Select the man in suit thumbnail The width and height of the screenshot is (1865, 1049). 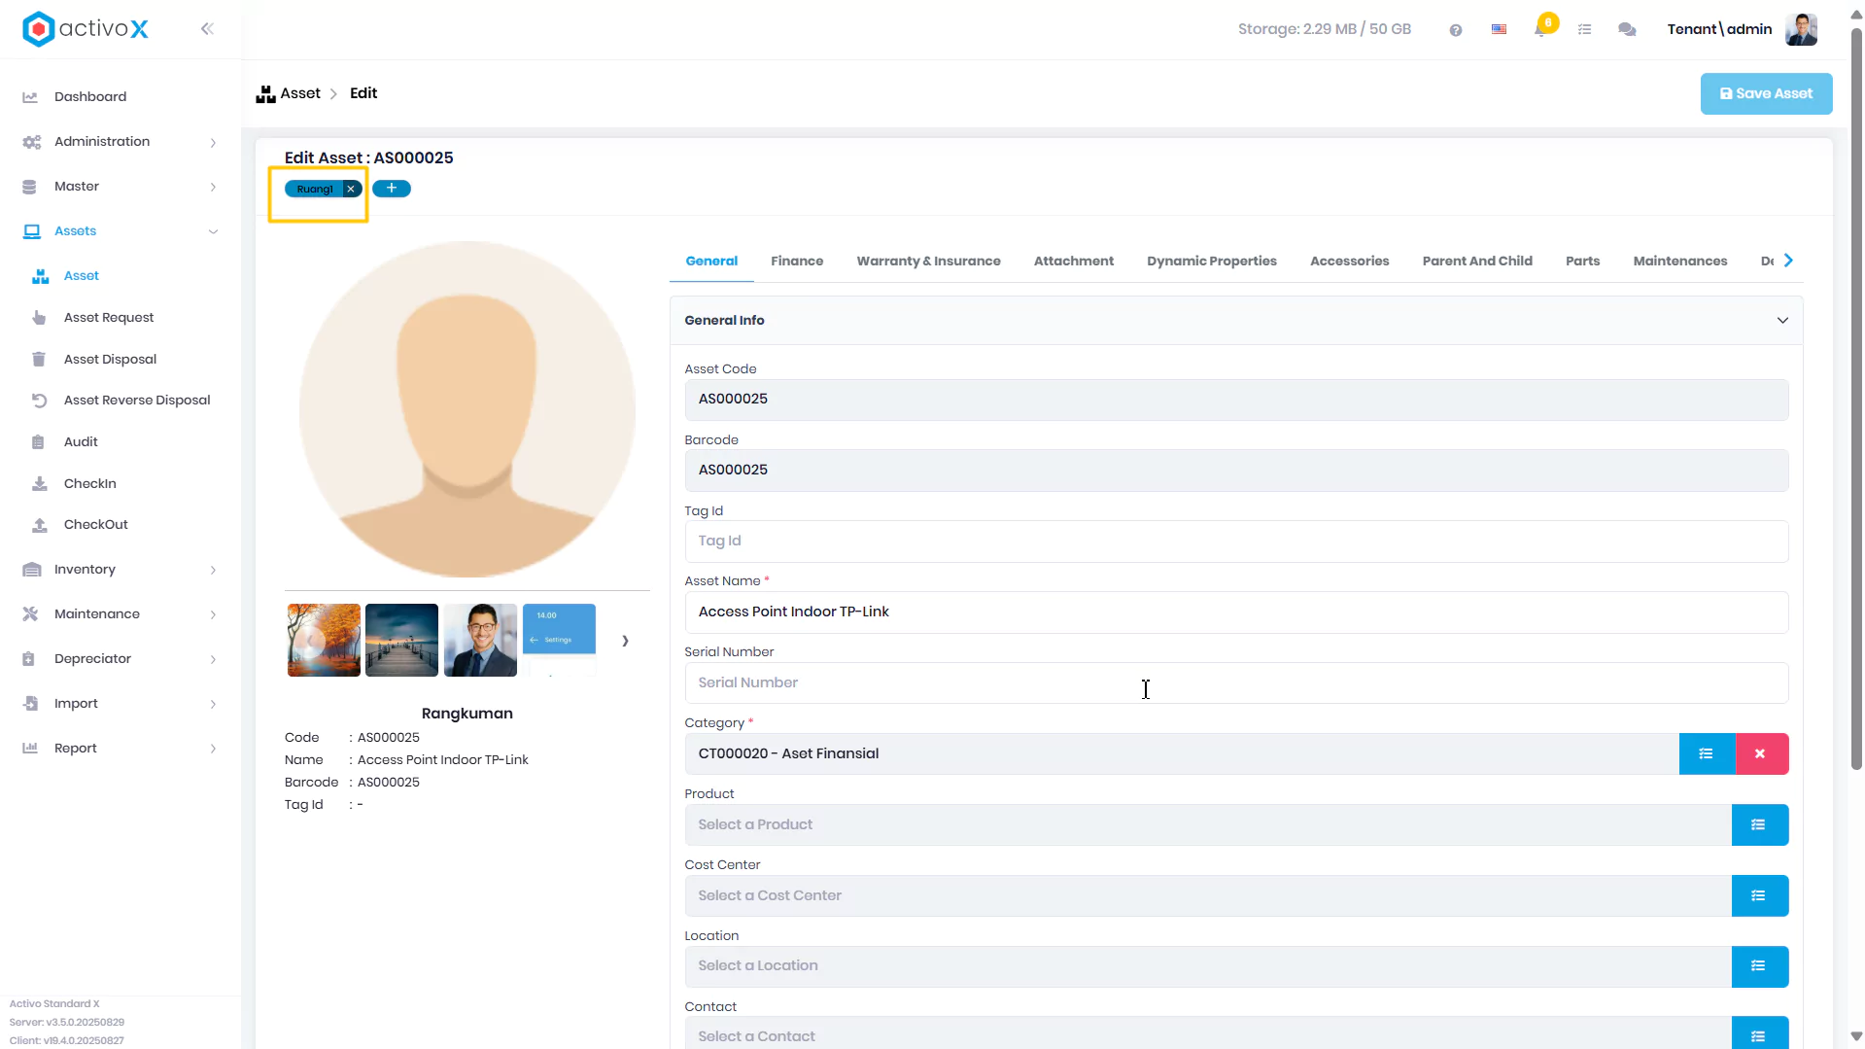(x=480, y=641)
